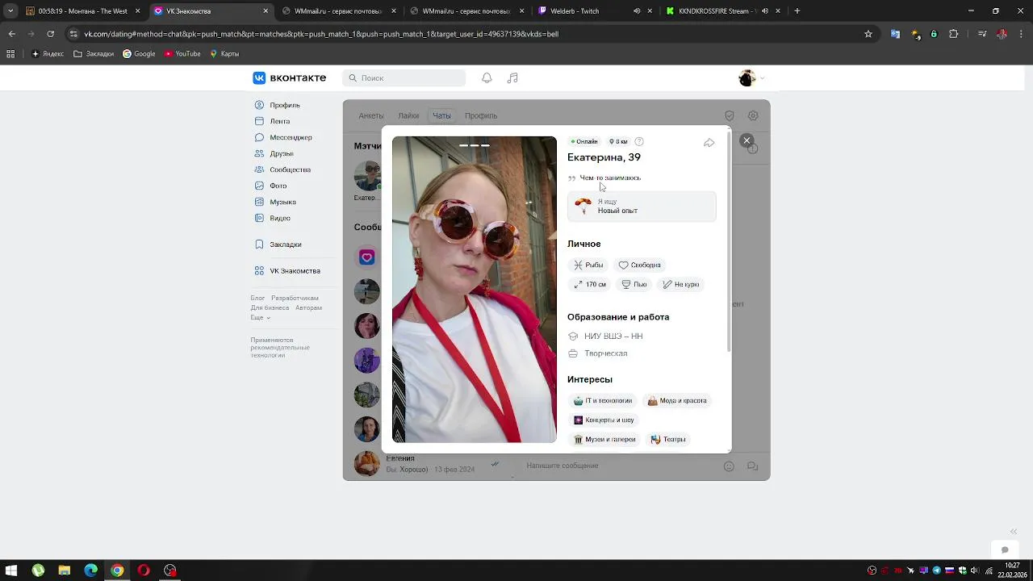Image resolution: width=1033 pixels, height=581 pixels.
Task: Switch to the Профиль tab in dating app
Action: pyautogui.click(x=481, y=115)
